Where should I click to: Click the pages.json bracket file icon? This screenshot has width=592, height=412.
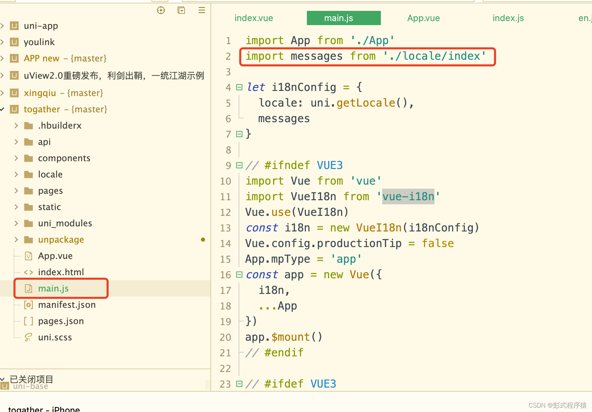point(29,321)
